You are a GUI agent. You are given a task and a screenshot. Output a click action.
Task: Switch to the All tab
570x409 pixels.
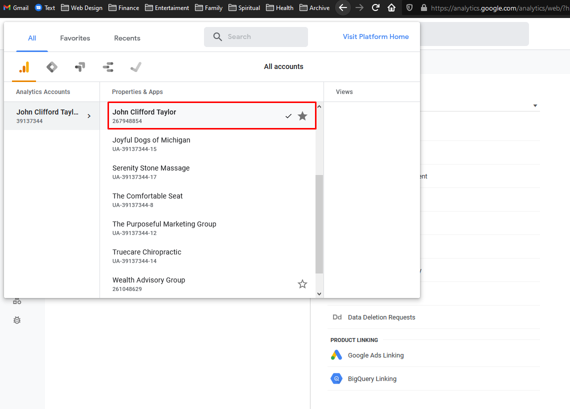click(32, 38)
